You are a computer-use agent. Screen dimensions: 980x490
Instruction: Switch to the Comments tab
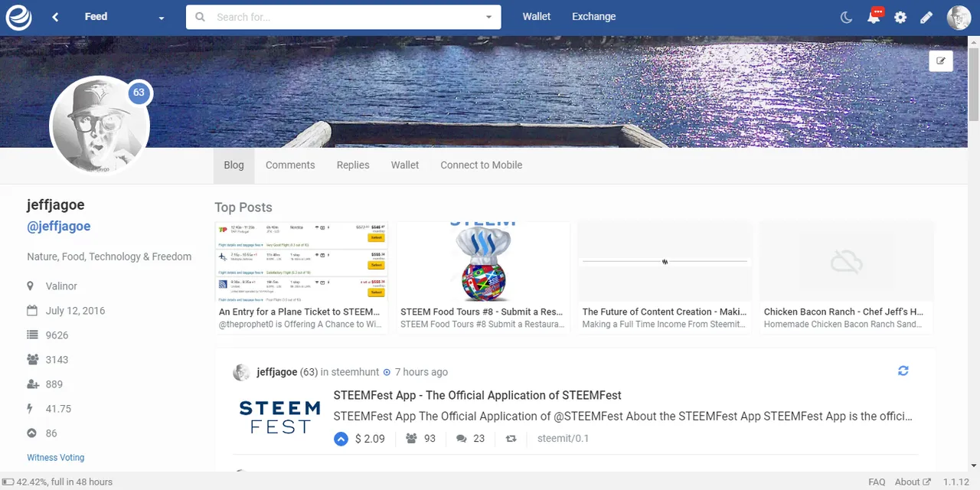click(x=290, y=165)
